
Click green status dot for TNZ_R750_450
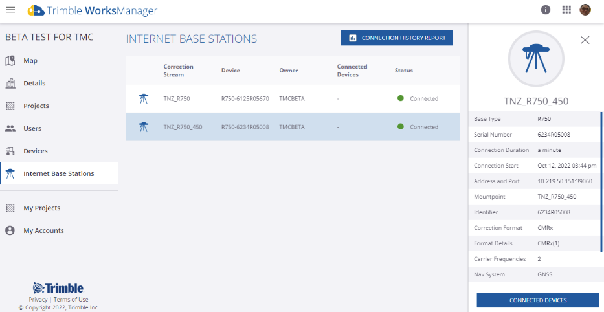[x=401, y=126]
